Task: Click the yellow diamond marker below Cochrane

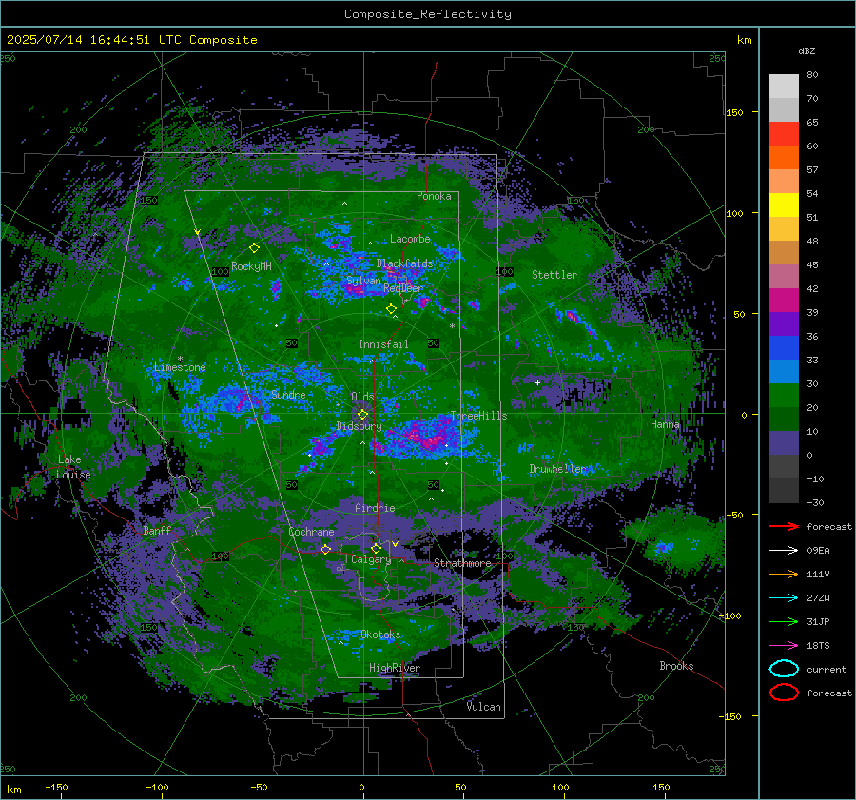Action: coord(325,549)
